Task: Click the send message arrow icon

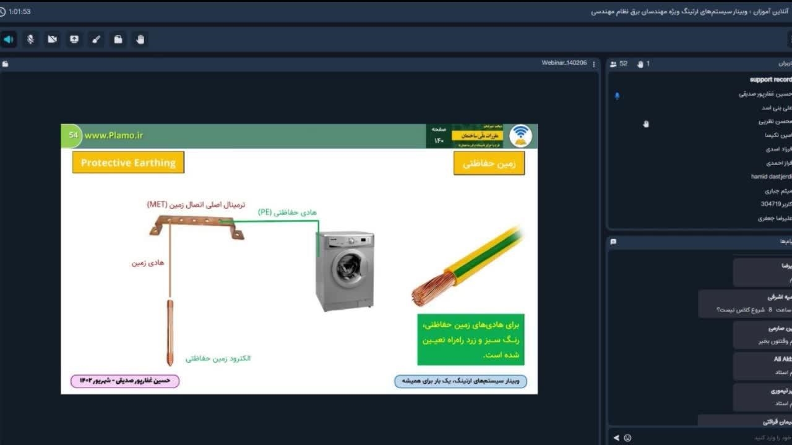Action: (616, 438)
